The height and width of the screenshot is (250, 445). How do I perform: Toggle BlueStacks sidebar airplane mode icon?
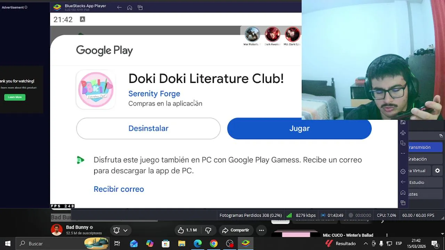403,133
